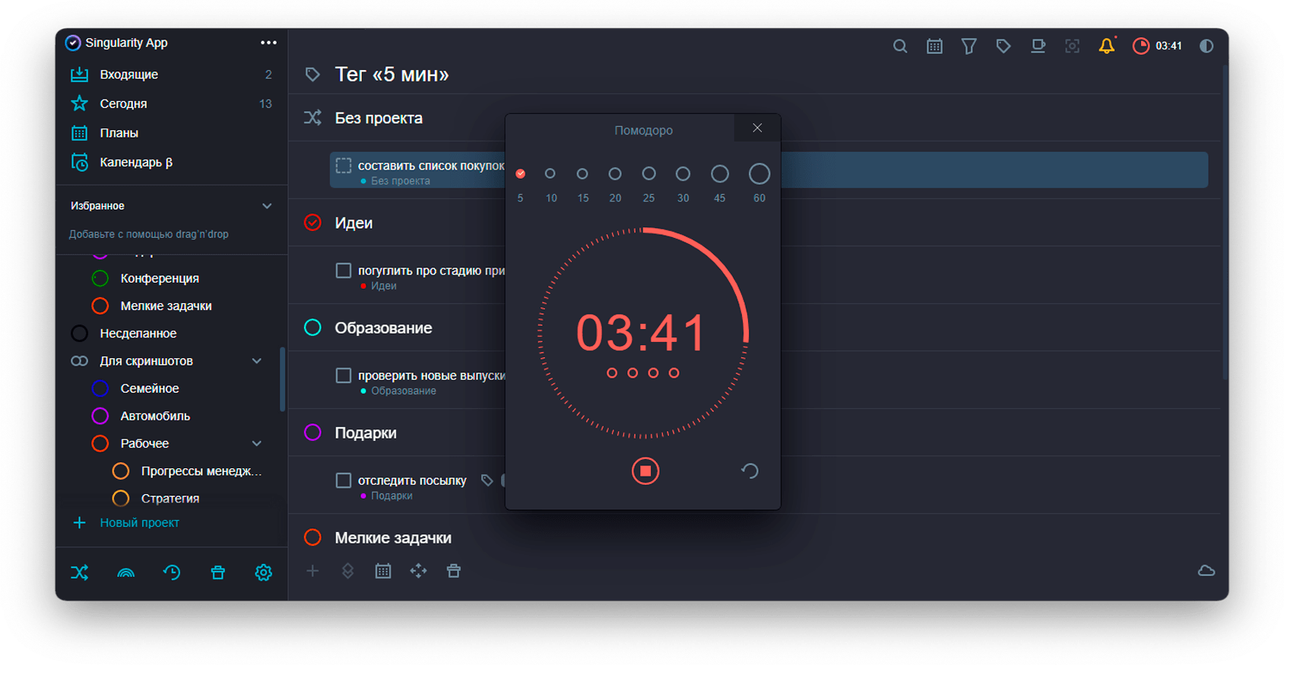Click the priority diamond icon in bottom toolbar
Screen dimensions: 1303x678
click(347, 571)
